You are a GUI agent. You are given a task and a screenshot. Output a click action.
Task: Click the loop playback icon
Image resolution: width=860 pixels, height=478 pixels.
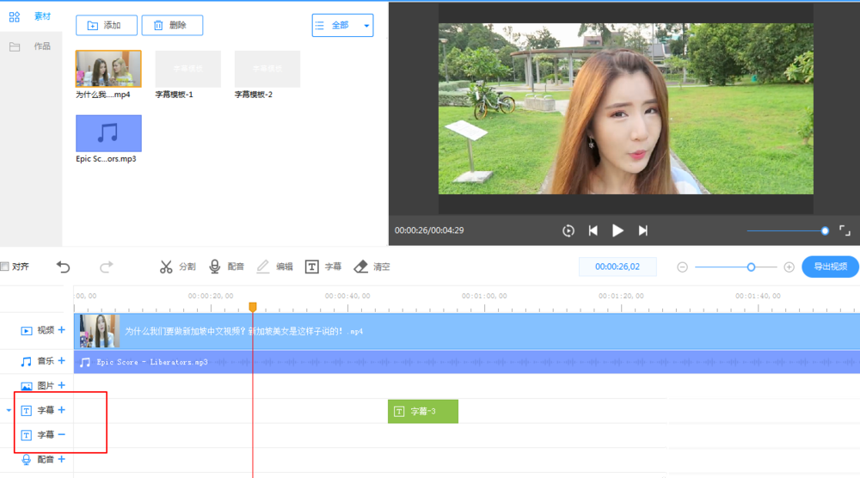click(x=568, y=230)
